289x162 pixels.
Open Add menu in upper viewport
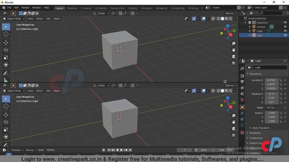coord(48,19)
